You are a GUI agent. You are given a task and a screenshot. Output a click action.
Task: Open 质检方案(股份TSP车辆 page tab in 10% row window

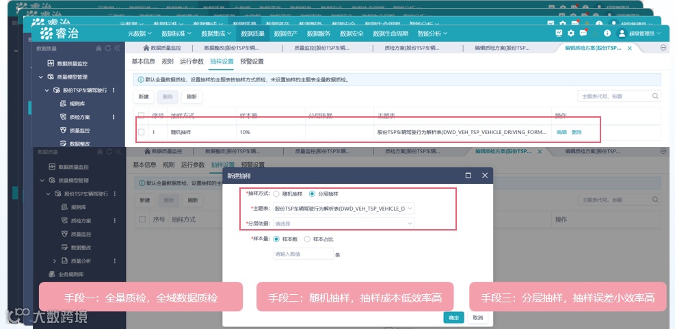[x=412, y=49]
